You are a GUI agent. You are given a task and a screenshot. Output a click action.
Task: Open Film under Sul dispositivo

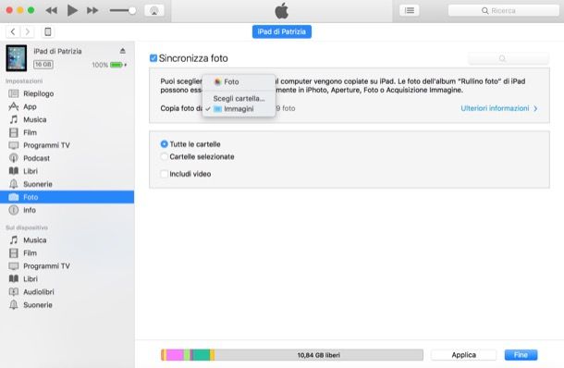click(67, 253)
